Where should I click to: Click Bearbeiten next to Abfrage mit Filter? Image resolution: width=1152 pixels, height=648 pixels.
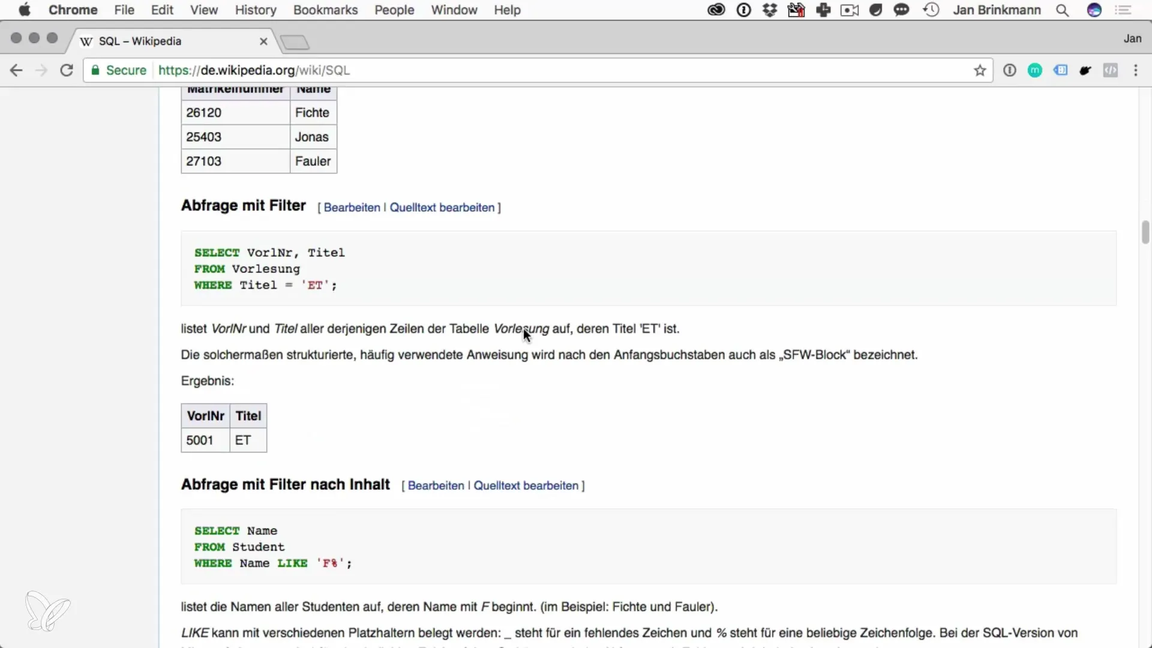(x=352, y=208)
